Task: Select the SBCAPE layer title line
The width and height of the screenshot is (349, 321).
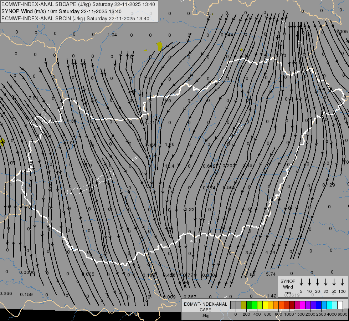Action: pos(78,4)
